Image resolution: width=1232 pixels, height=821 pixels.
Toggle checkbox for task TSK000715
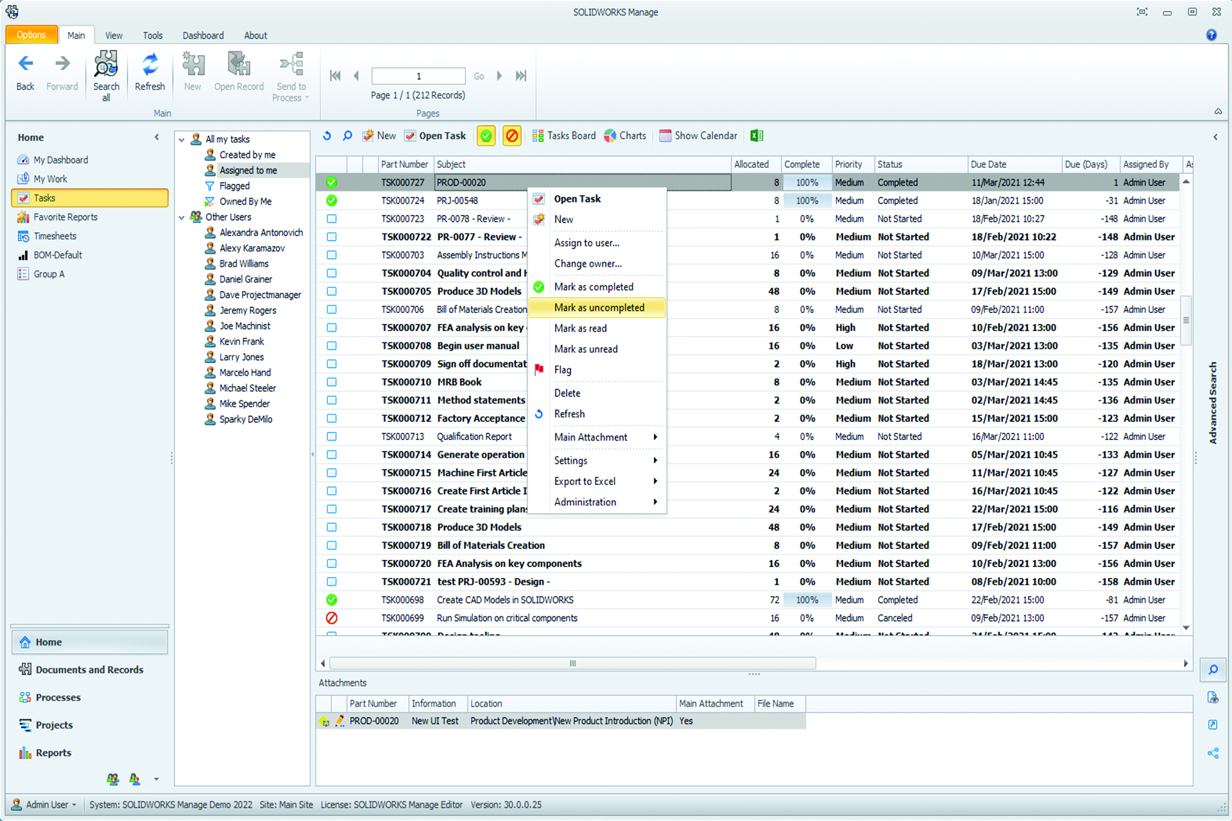332,473
